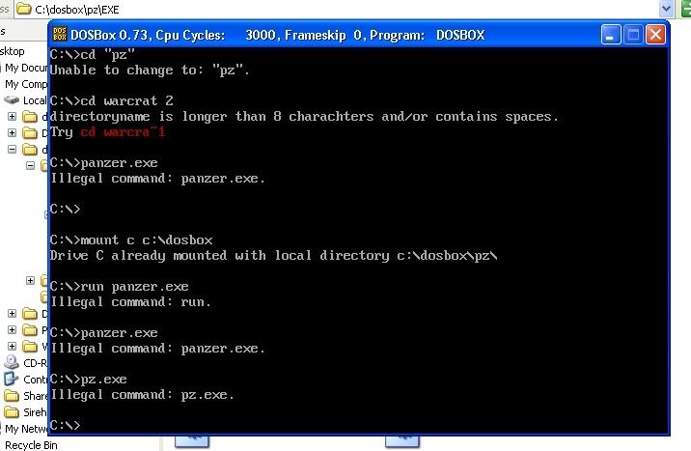Collapse the nested subfolder under the open folder
This screenshot has width=691, height=451.
tap(31, 166)
